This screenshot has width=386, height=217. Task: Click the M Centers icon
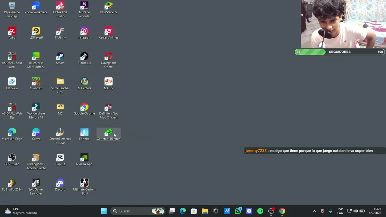pyautogui.click(x=84, y=84)
